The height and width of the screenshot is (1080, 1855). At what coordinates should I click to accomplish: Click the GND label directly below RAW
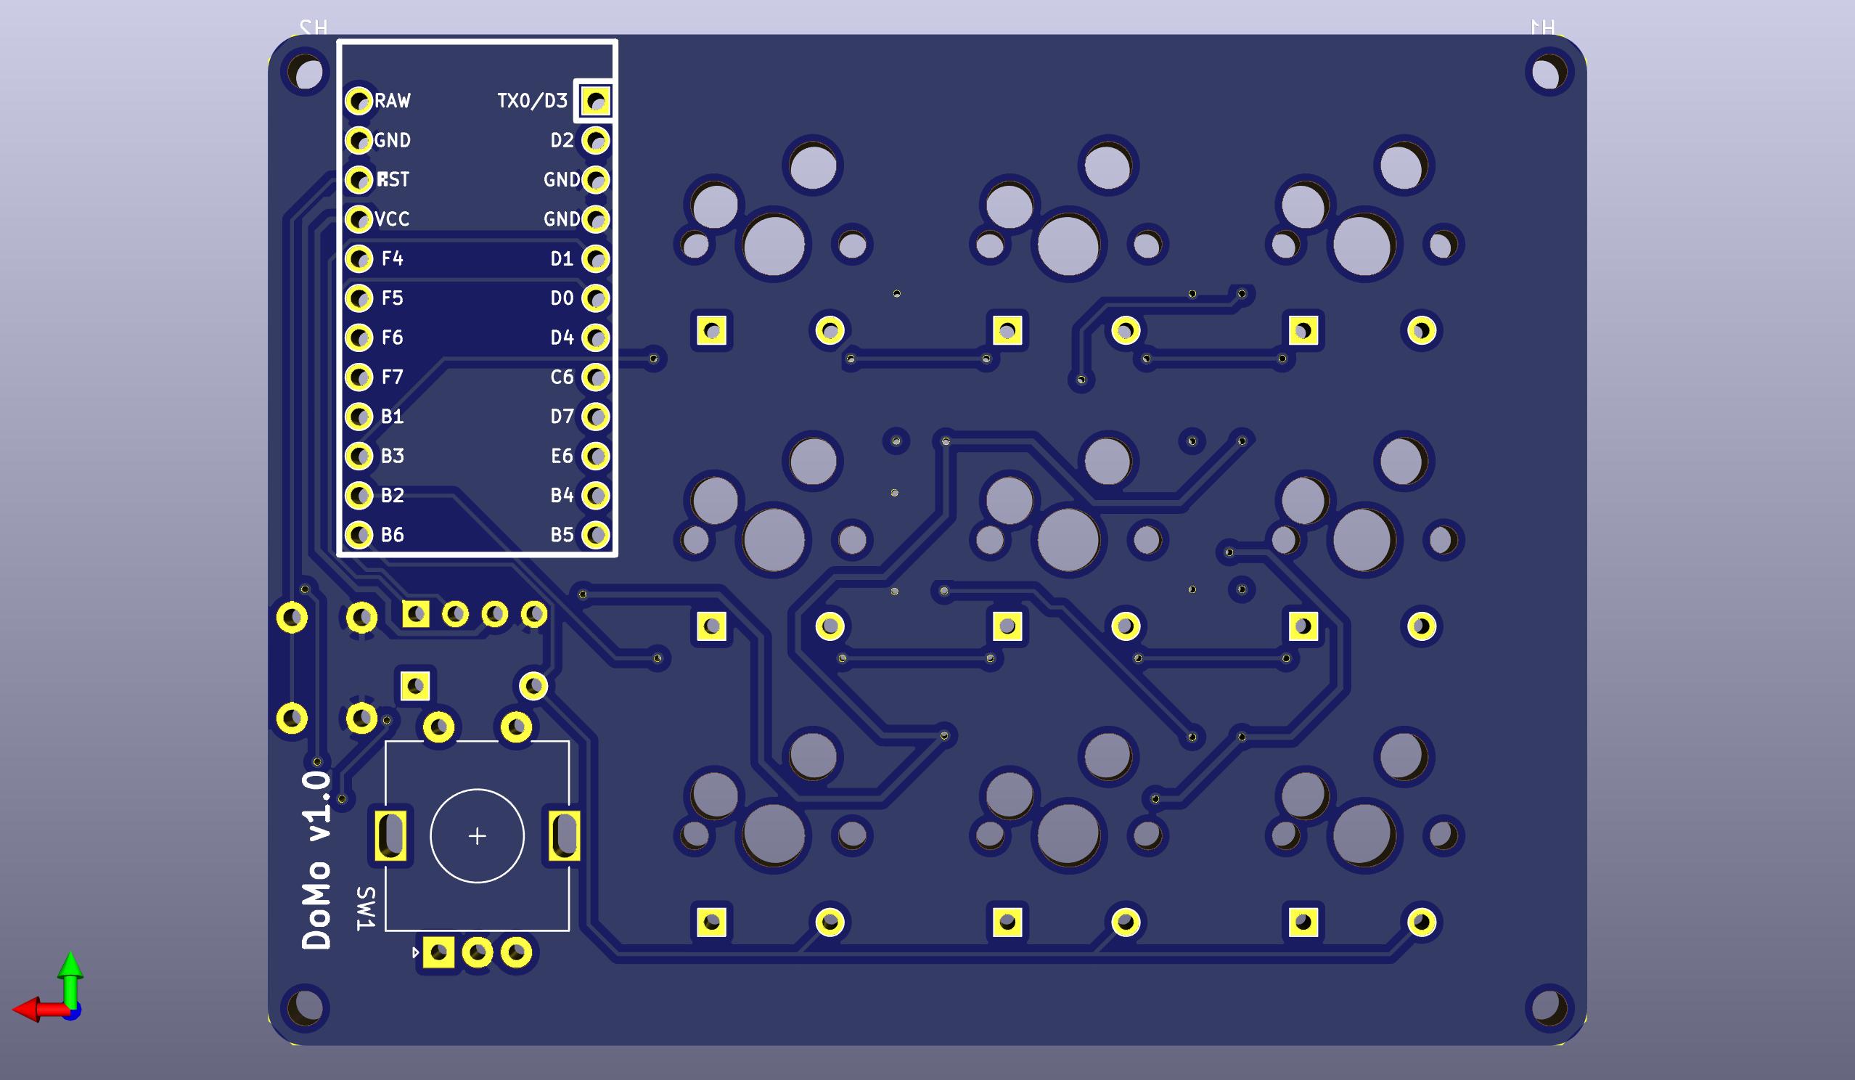[x=393, y=141]
